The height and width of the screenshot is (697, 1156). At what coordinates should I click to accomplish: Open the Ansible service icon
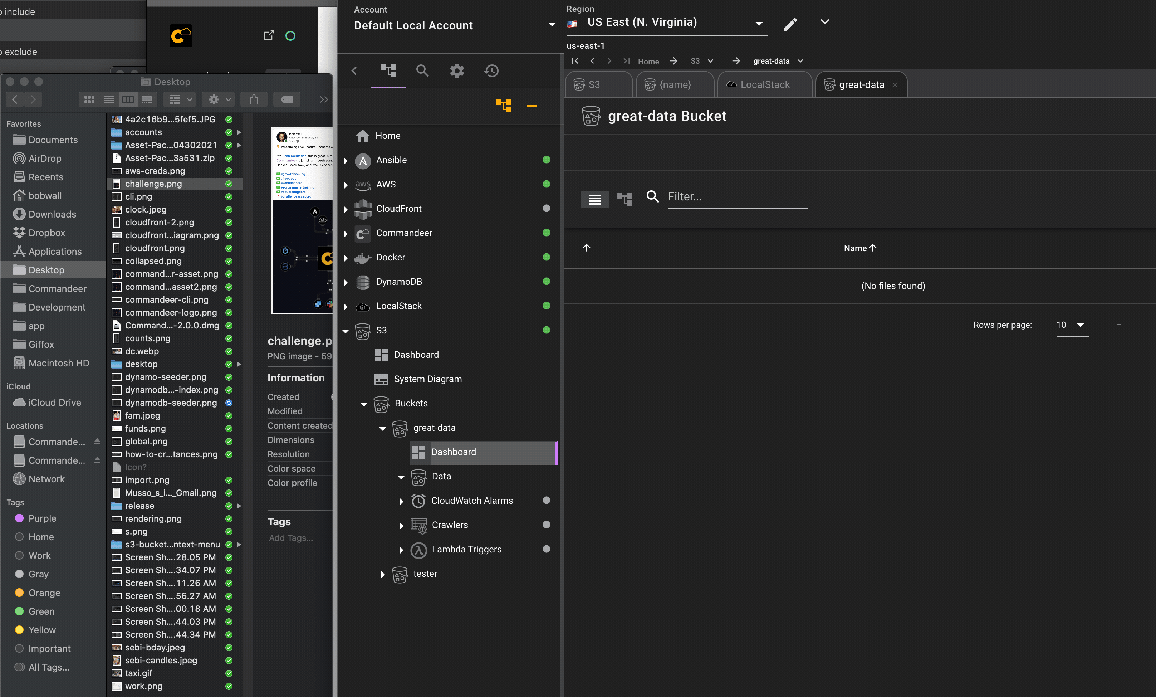(x=363, y=161)
